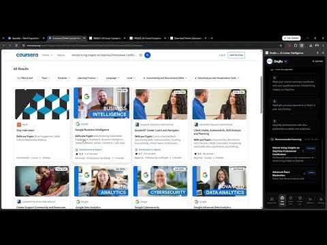The height and width of the screenshot is (245, 327).
Task: Open the browser three-dot menu
Action: tap(323, 46)
